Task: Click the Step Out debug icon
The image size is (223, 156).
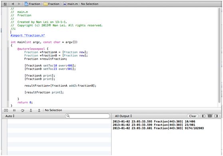Action: (39, 110)
